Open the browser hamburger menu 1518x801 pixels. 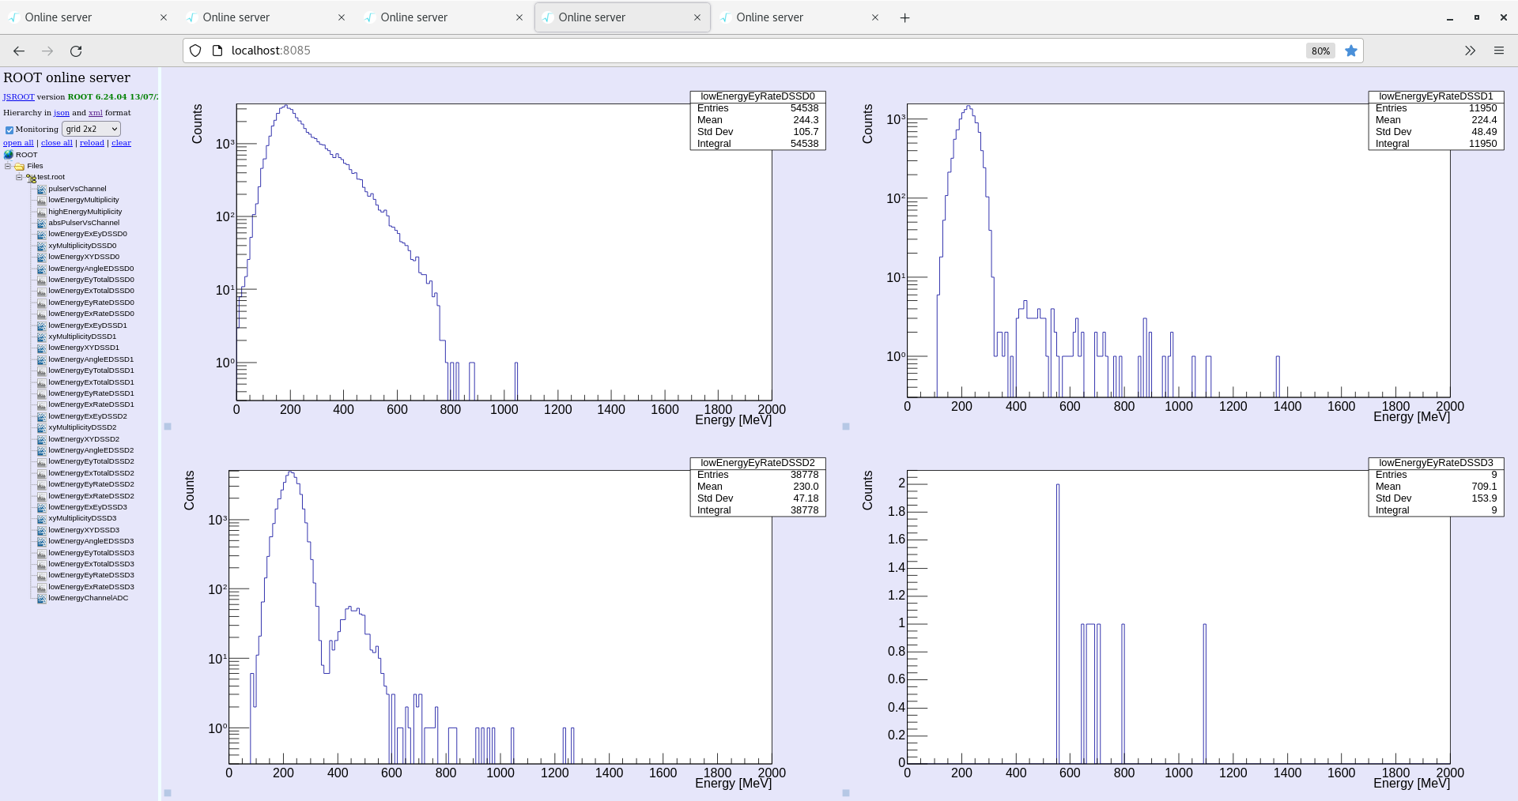pos(1498,51)
